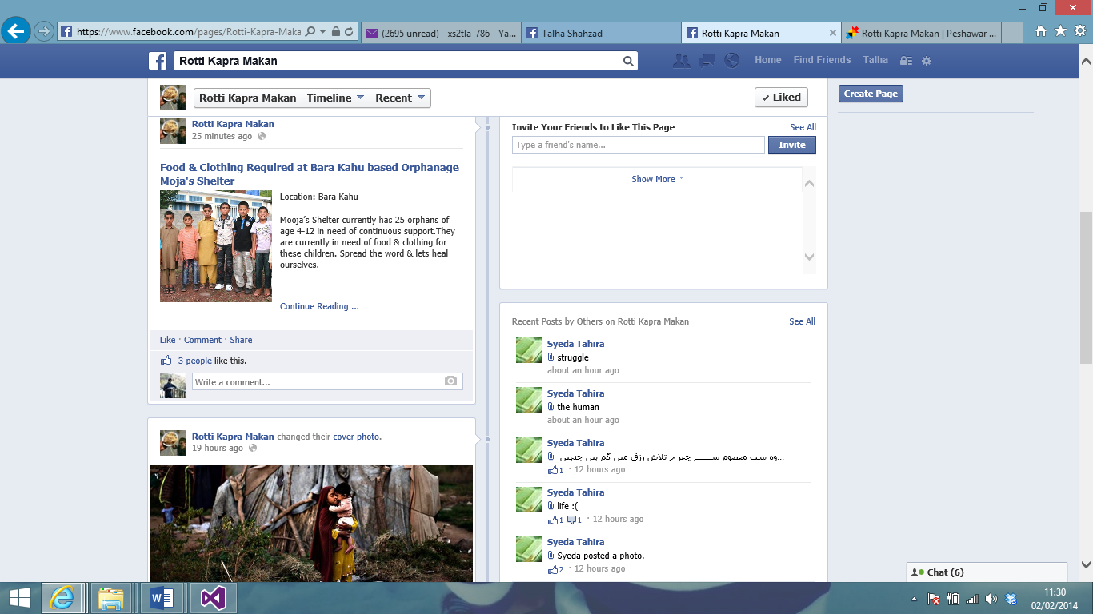
Task: Click the invite list scroll down arrow
Action: point(809,257)
